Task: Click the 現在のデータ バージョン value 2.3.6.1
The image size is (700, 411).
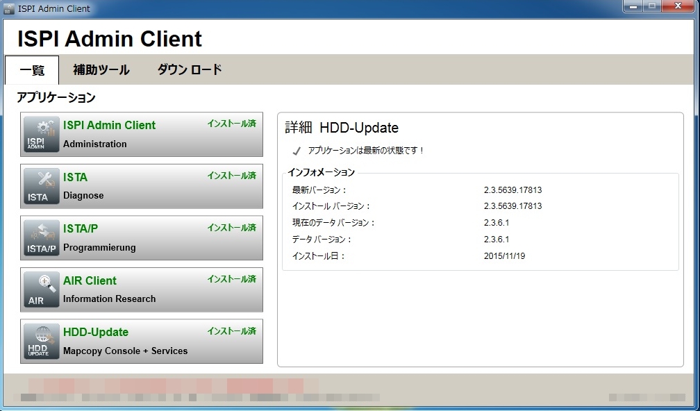Action: pyautogui.click(x=497, y=223)
